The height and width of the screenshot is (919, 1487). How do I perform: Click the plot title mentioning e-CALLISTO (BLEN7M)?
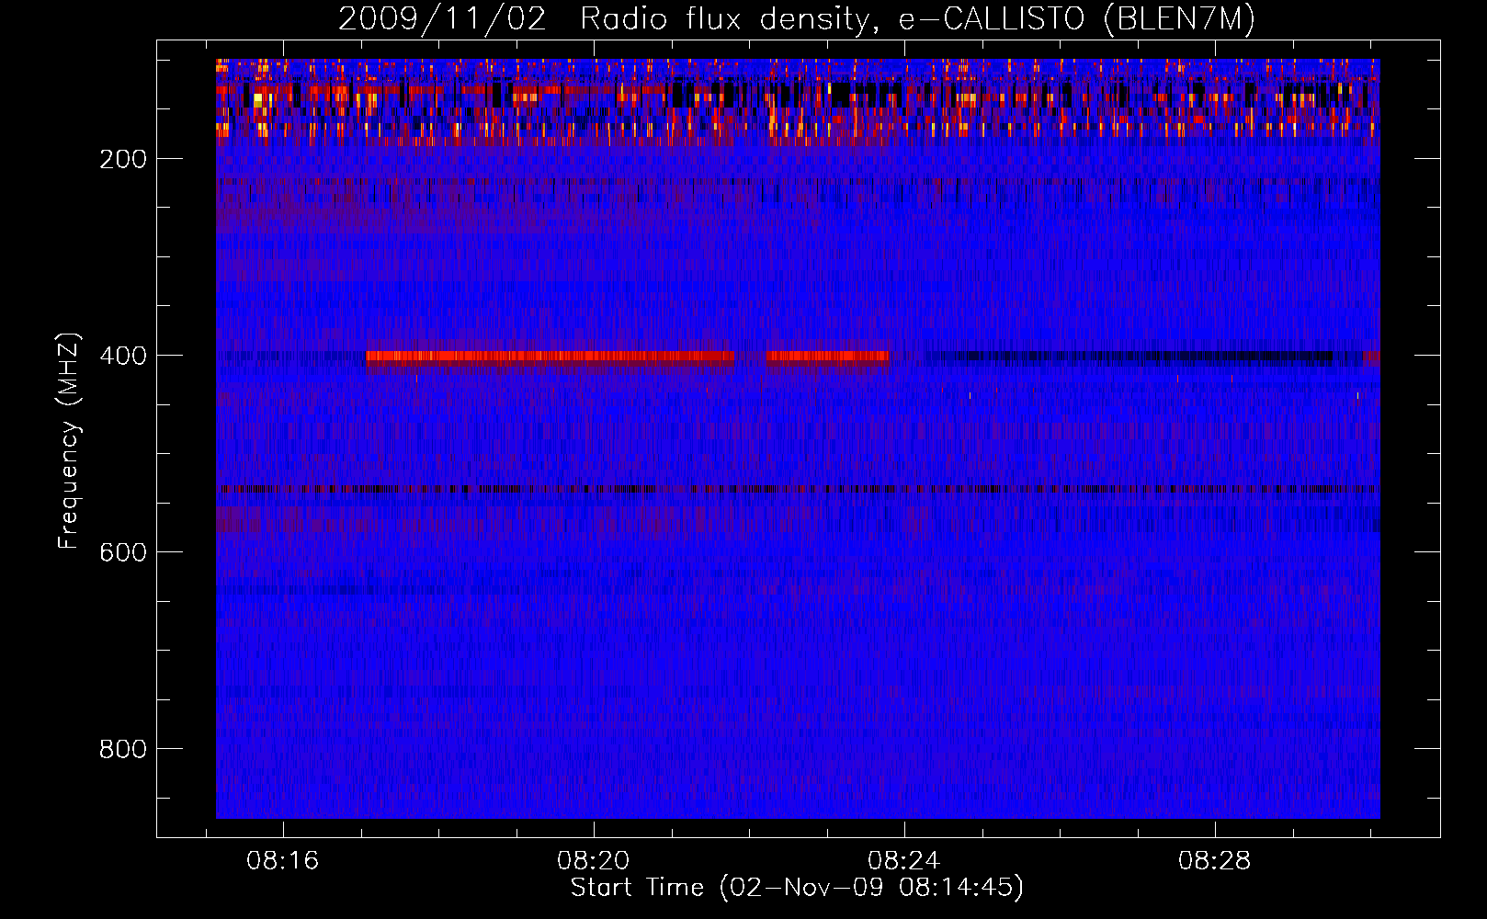coord(796,18)
